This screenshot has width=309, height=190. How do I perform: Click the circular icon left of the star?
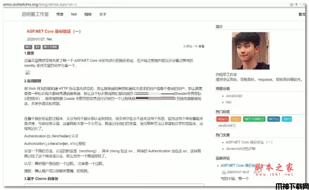[x=291, y=4]
